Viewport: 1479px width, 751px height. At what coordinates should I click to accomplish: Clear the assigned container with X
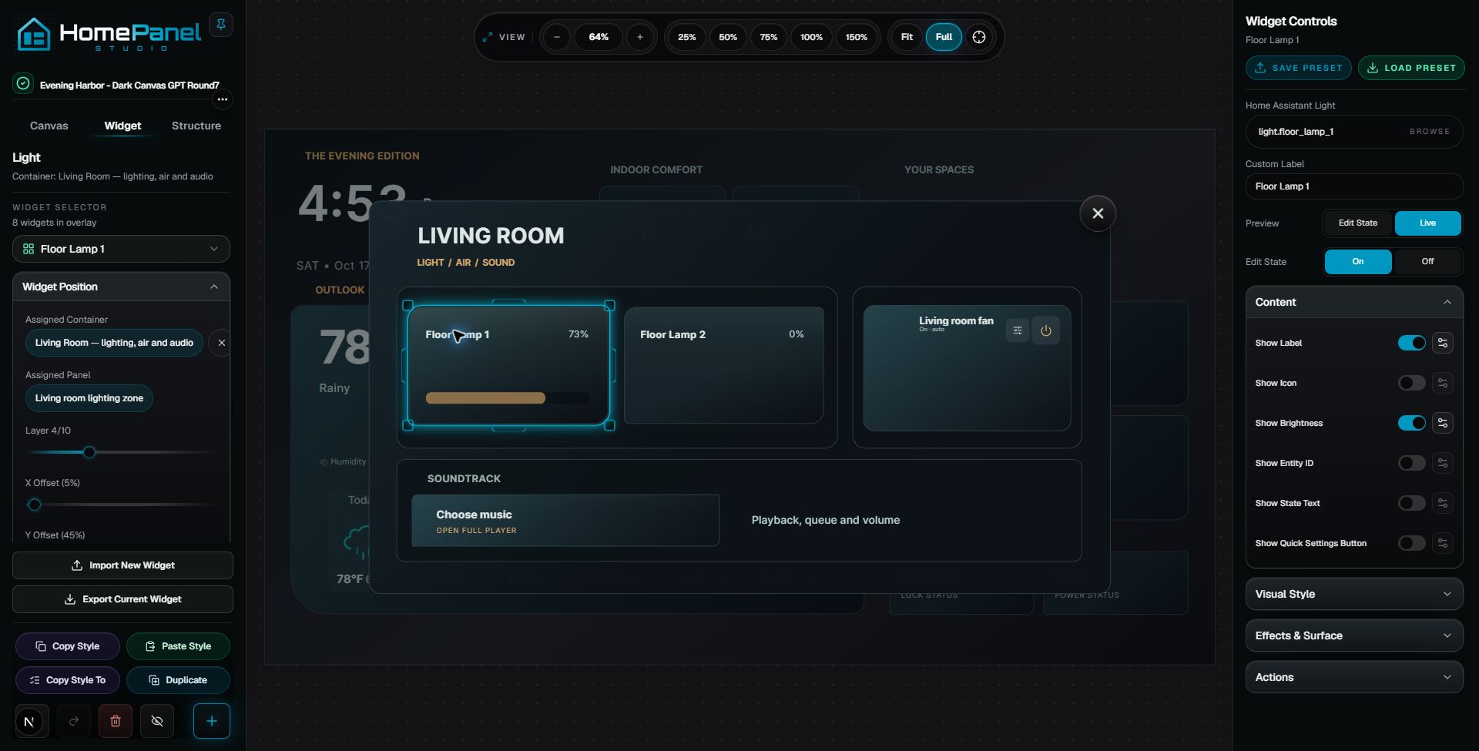[221, 343]
